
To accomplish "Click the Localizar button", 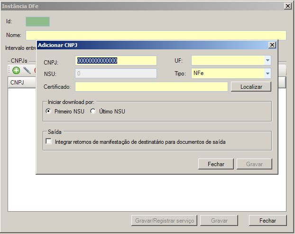I will 251,86.
